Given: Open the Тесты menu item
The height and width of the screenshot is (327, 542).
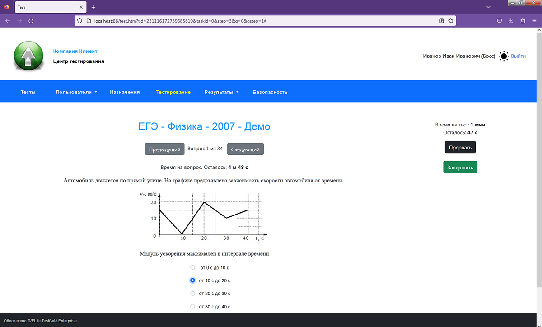Looking at the screenshot, I should [x=28, y=92].
